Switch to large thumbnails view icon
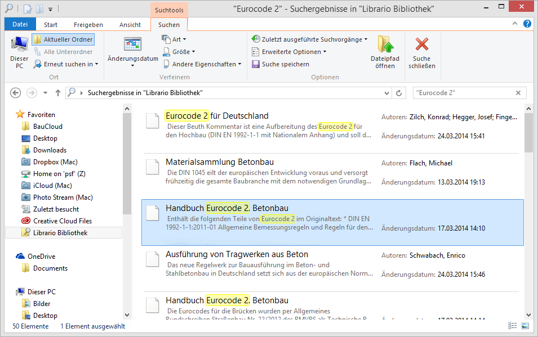The height and width of the screenshot is (337, 538). coord(525,326)
